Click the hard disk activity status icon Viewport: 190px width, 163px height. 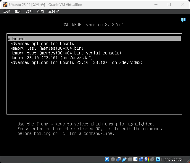pyautogui.click(x=107, y=159)
